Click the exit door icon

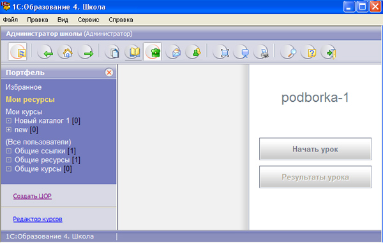point(329,52)
